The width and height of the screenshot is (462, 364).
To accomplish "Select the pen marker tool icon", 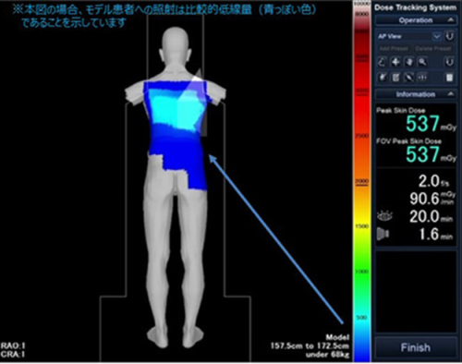I will click(383, 77).
